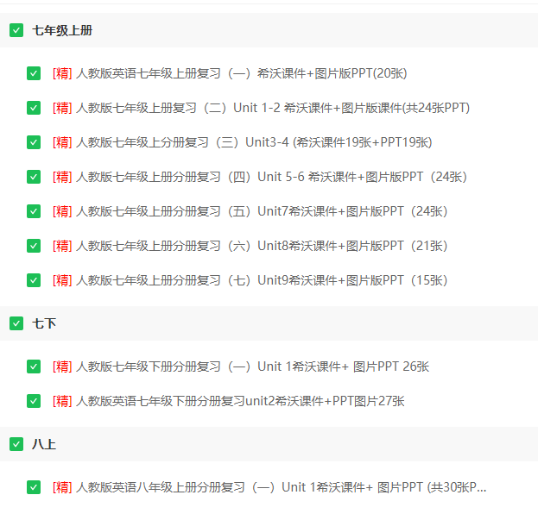538x520 pixels.
Task: Toggle checkbox for 复习（三）Unit3-4 row
Action: point(34,142)
